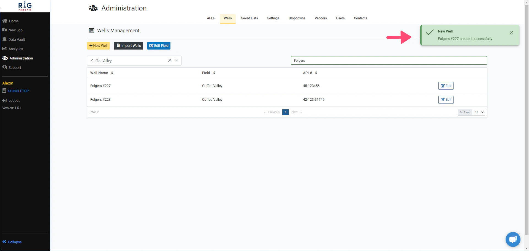Click API number 42-123-31749
This screenshot has height=251, width=529.
(x=314, y=100)
